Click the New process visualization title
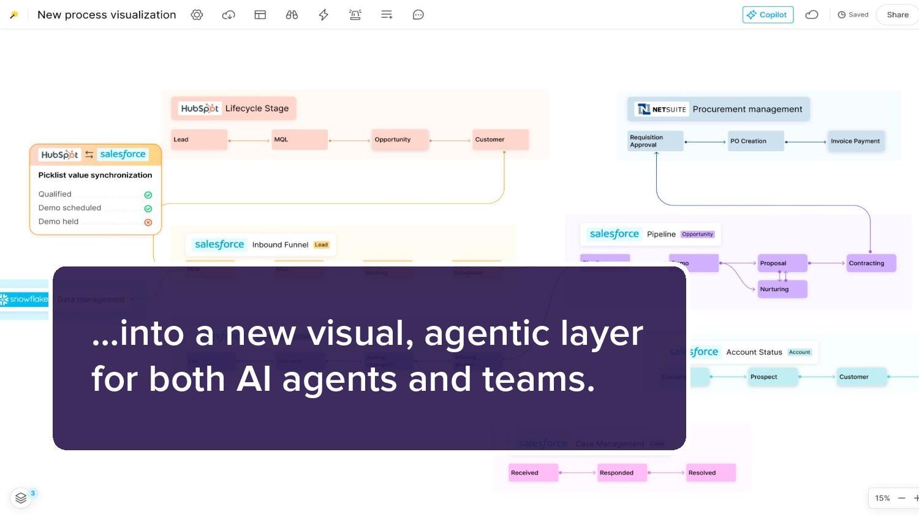Image resolution: width=919 pixels, height=517 pixels. point(107,15)
